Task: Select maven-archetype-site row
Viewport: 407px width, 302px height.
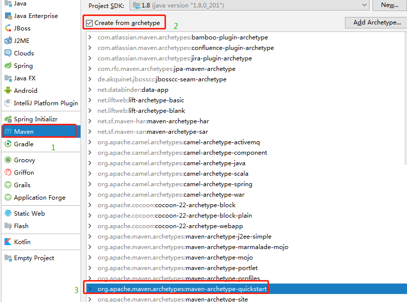Action: pos(245,299)
